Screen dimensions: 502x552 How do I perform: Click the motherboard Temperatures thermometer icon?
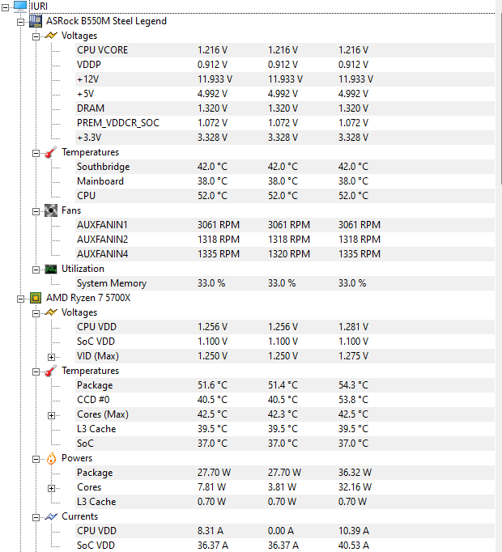[51, 152]
